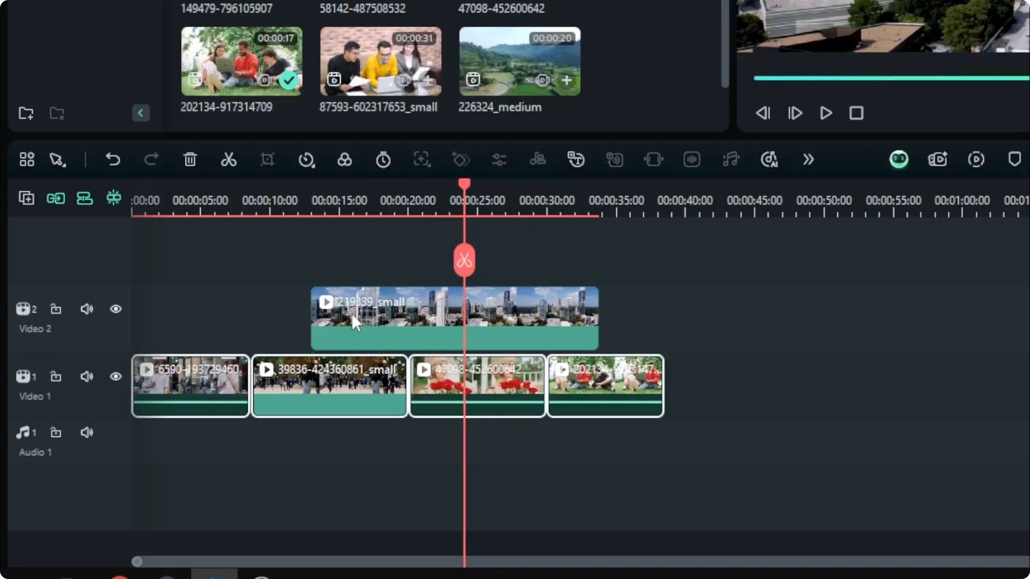Add 226324_medium to the timeline

point(567,80)
